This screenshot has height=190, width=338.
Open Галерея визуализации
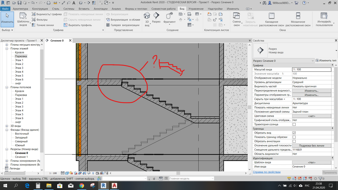[x=123, y=25]
